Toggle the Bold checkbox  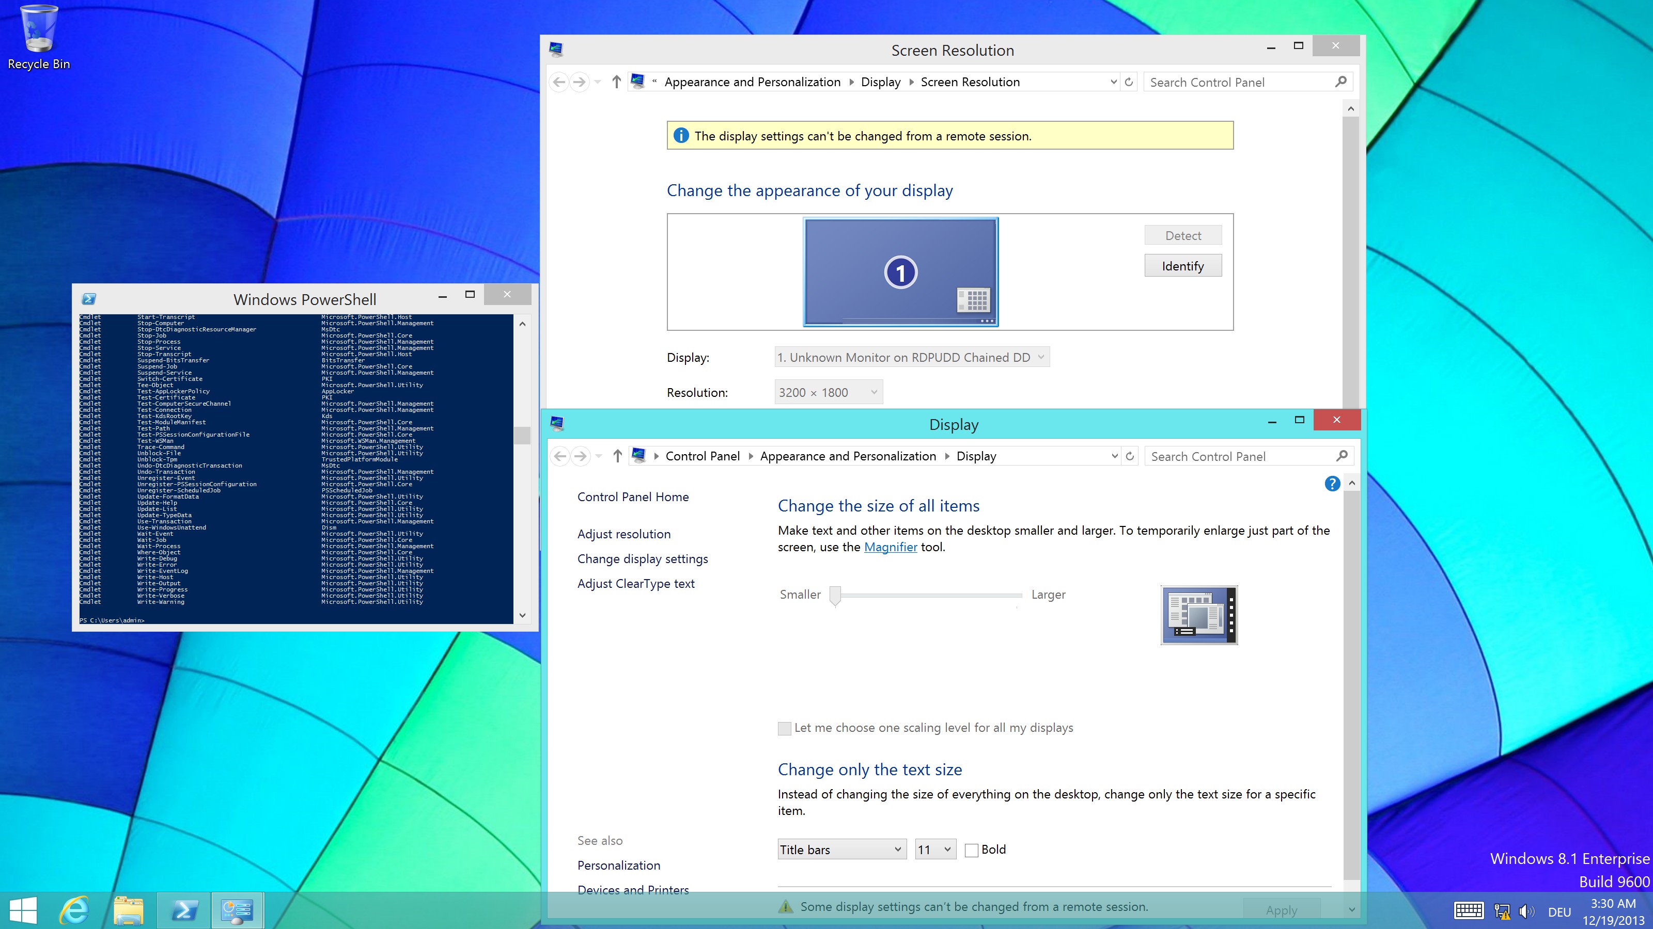point(972,850)
